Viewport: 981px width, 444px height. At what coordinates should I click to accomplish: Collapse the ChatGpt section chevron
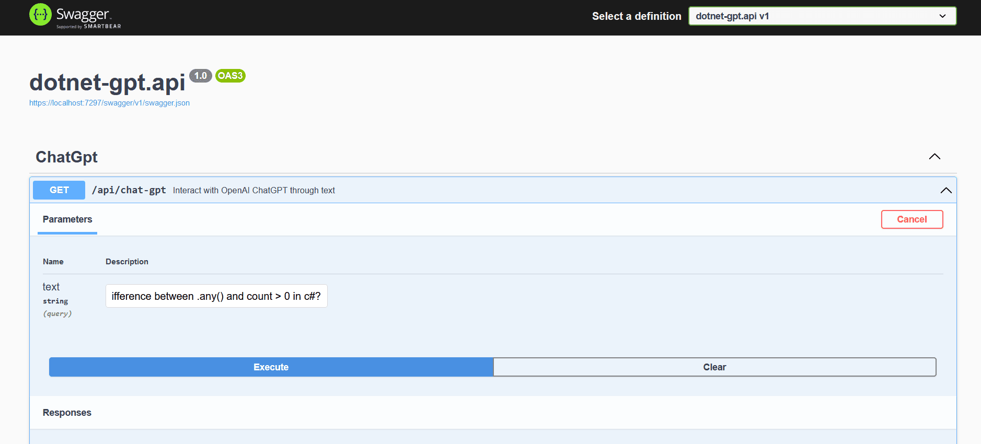click(934, 157)
